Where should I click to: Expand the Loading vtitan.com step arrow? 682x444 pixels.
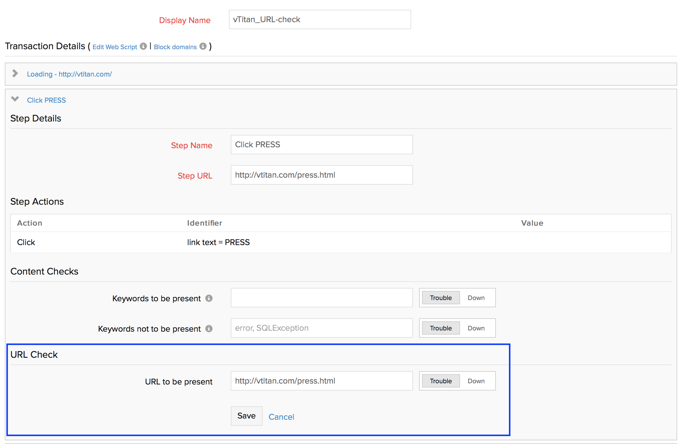coord(15,73)
